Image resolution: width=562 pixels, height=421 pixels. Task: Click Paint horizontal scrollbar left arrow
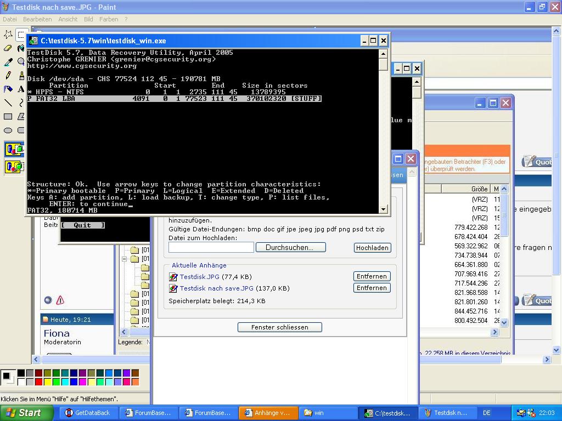click(x=36, y=359)
